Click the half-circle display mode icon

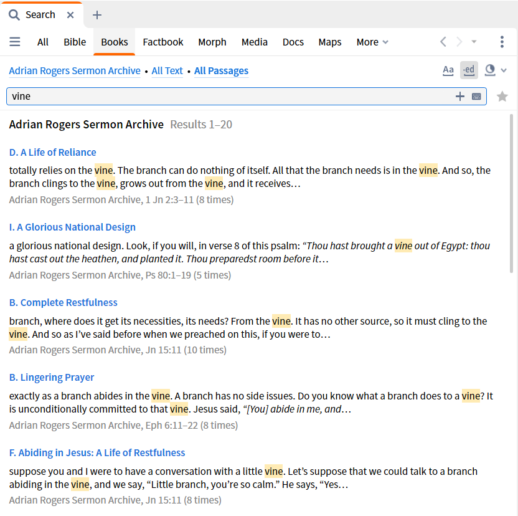[x=490, y=70]
